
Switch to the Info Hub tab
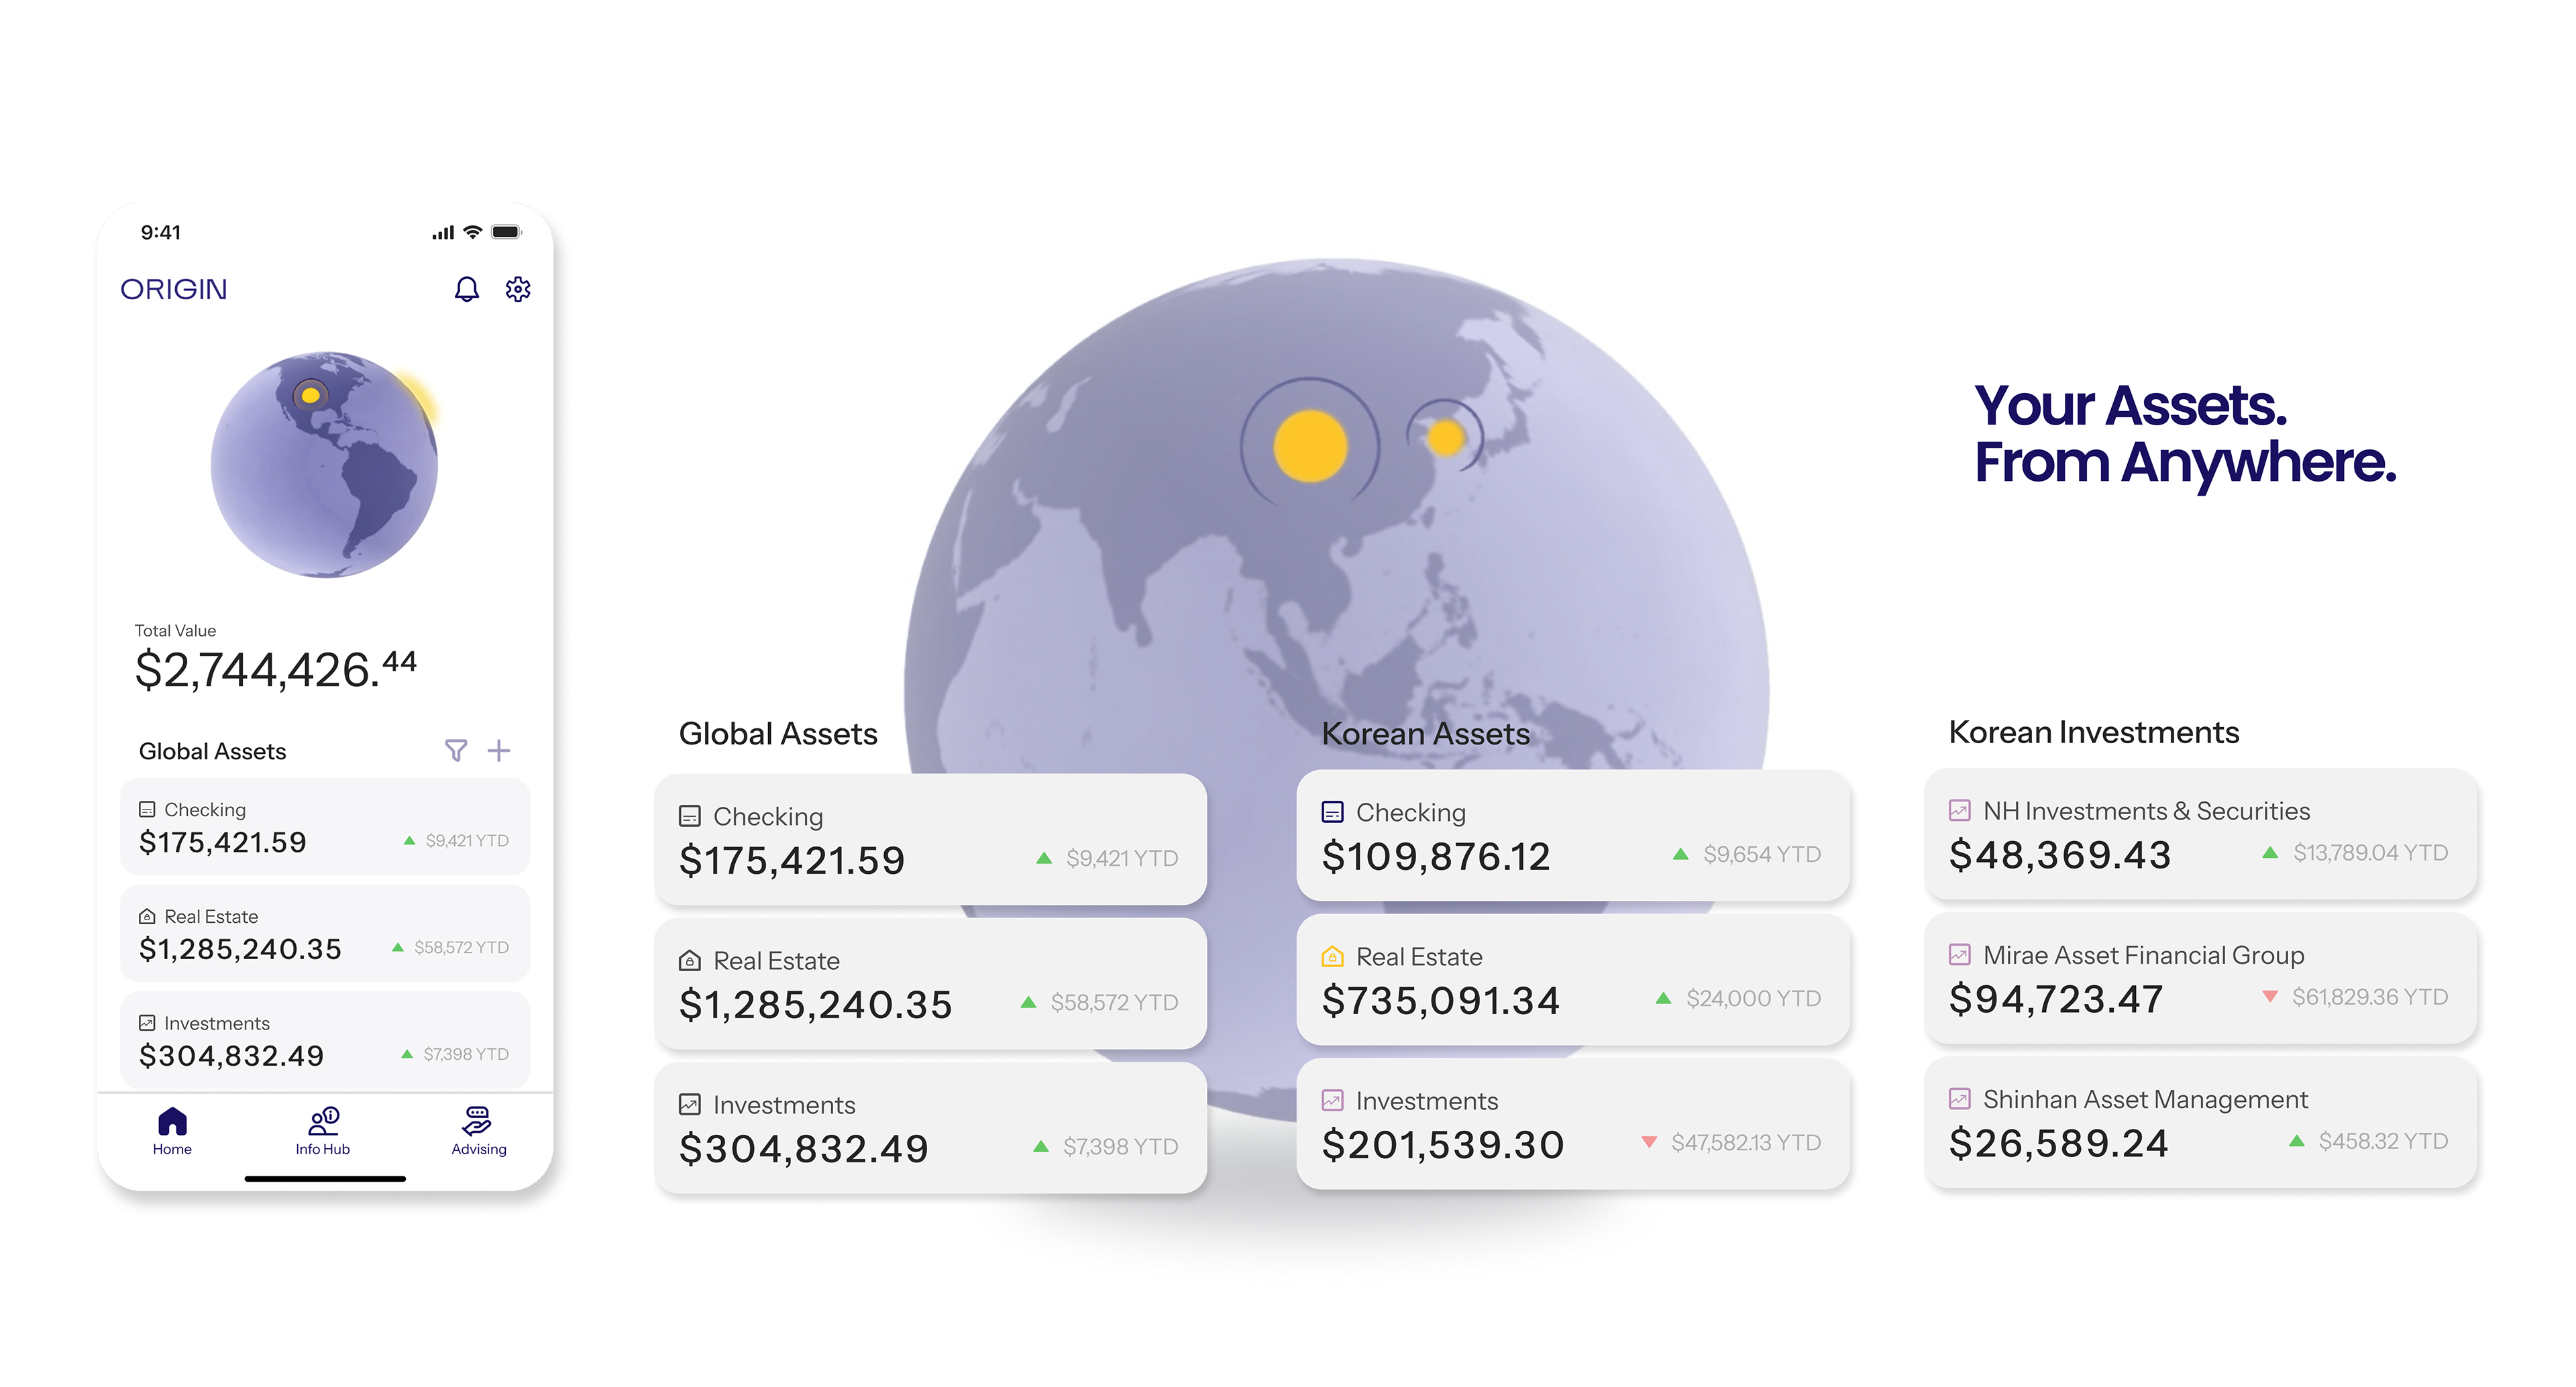[323, 1130]
